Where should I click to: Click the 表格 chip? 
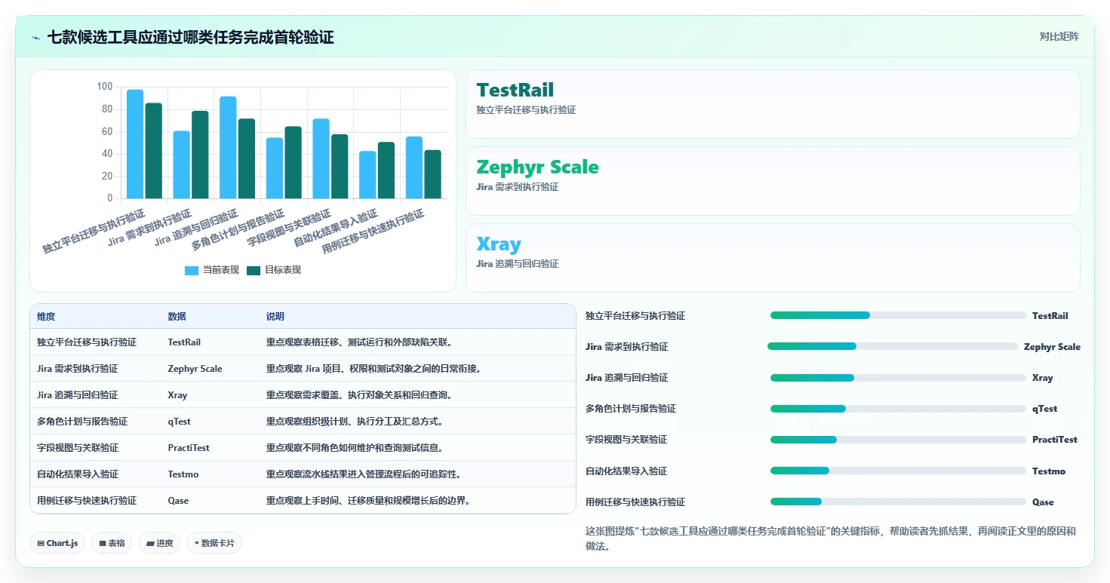coord(112,543)
